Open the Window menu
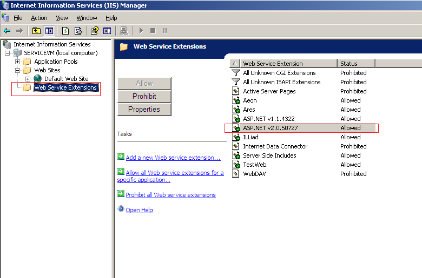 (x=87, y=18)
